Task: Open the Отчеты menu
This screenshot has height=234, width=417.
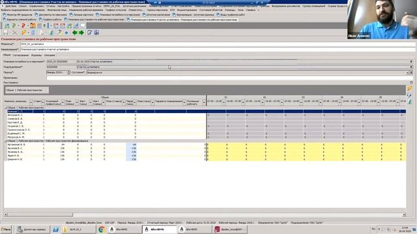Action: click(51, 6)
